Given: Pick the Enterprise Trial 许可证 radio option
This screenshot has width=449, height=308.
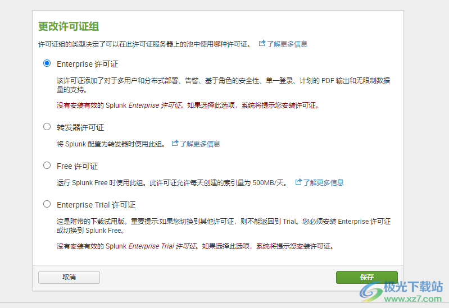Looking at the screenshot, I should (47, 204).
